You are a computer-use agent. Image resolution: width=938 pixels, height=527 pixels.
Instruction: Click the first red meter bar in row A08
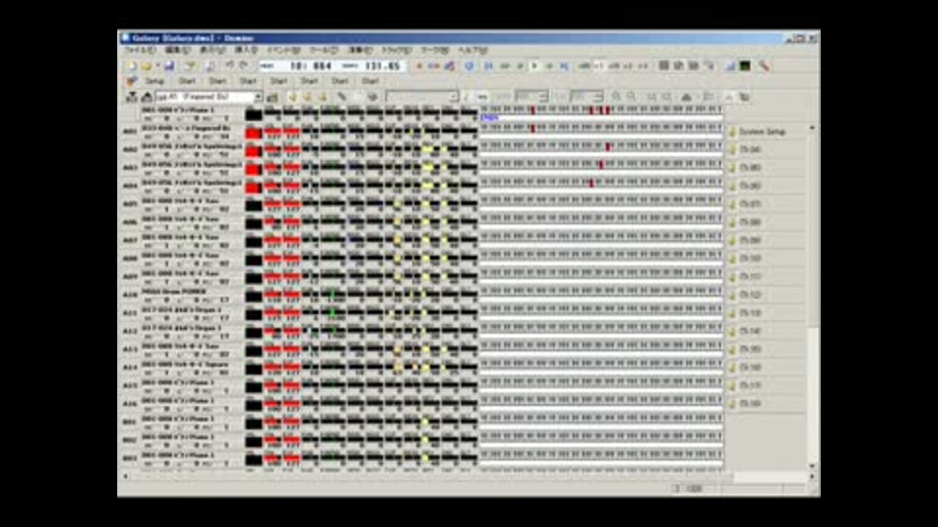point(273,260)
